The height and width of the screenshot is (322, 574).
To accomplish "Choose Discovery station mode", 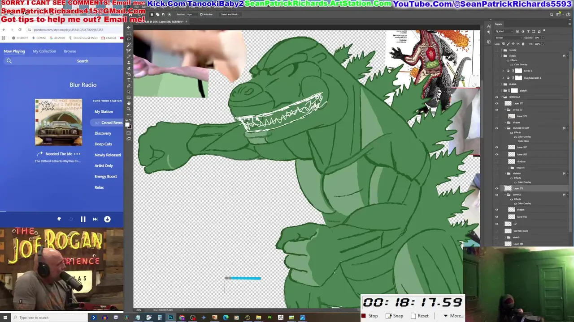I will point(103,133).
